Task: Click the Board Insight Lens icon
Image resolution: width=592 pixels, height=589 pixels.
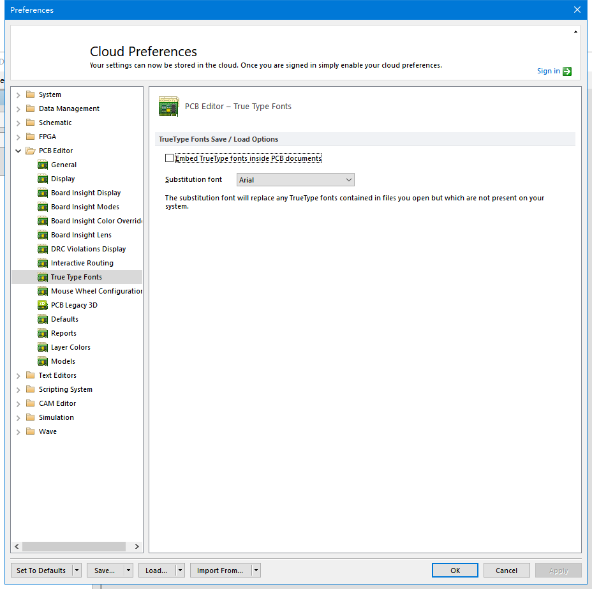Action: point(43,235)
